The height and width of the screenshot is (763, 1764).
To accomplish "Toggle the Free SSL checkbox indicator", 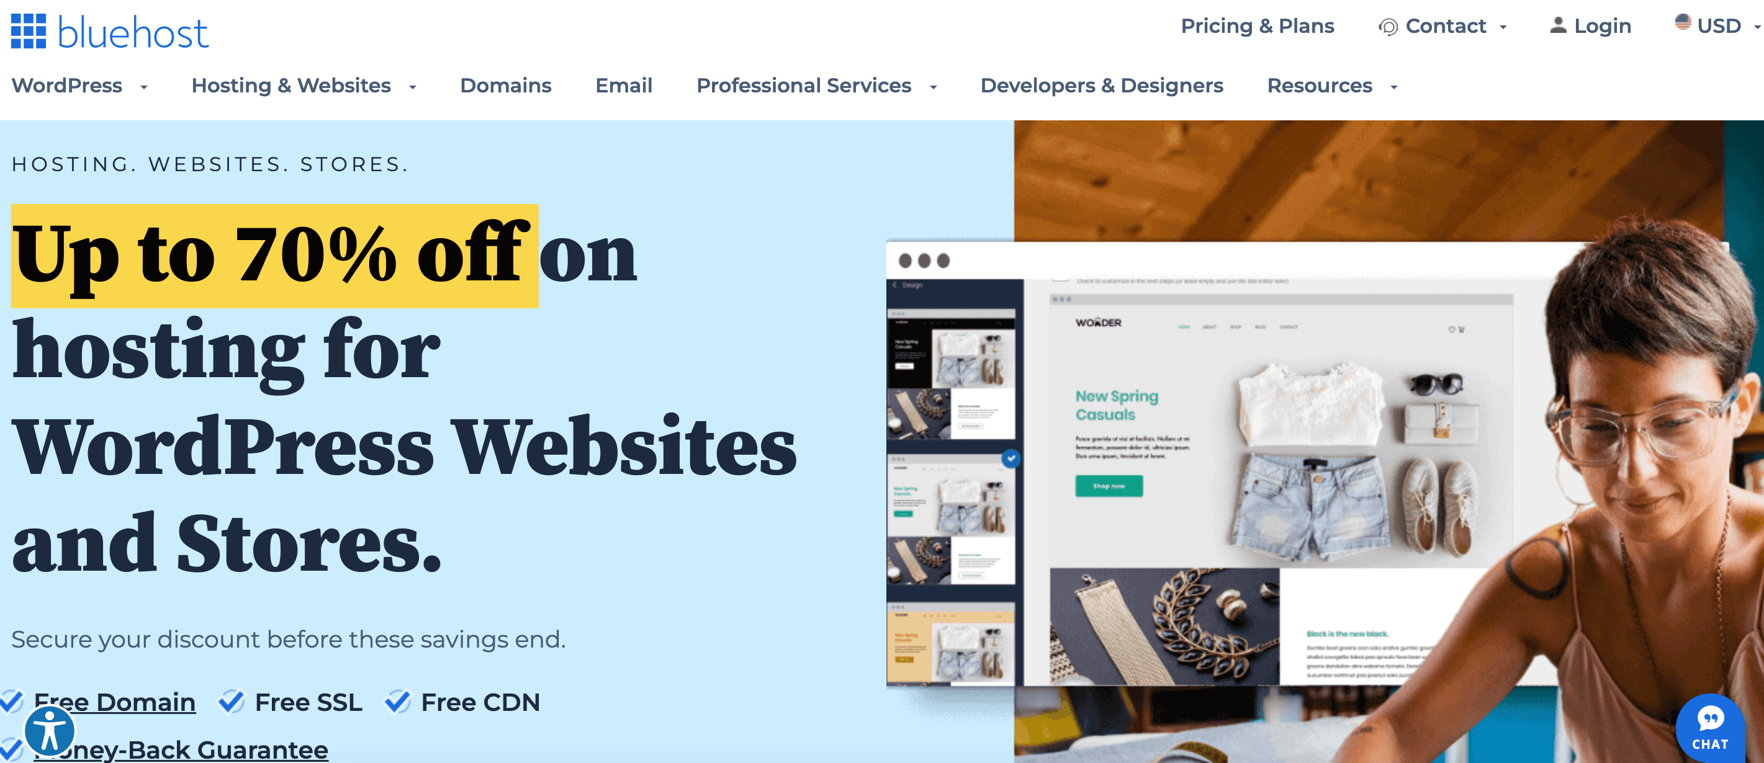I will 231,699.
